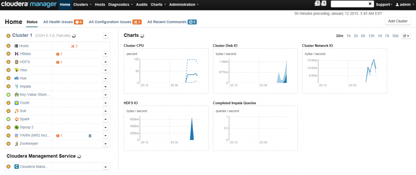Open Cluster 1 actions dropdown
416x175 pixels.
point(105,35)
